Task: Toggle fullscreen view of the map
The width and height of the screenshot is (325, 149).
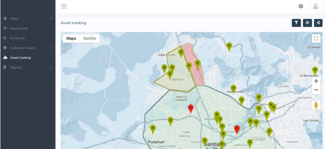Action: 316,39
